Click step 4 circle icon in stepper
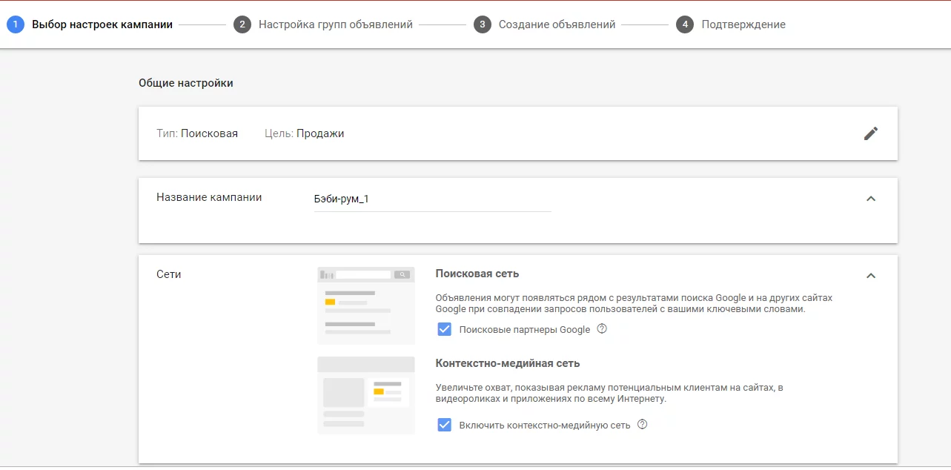 click(685, 24)
